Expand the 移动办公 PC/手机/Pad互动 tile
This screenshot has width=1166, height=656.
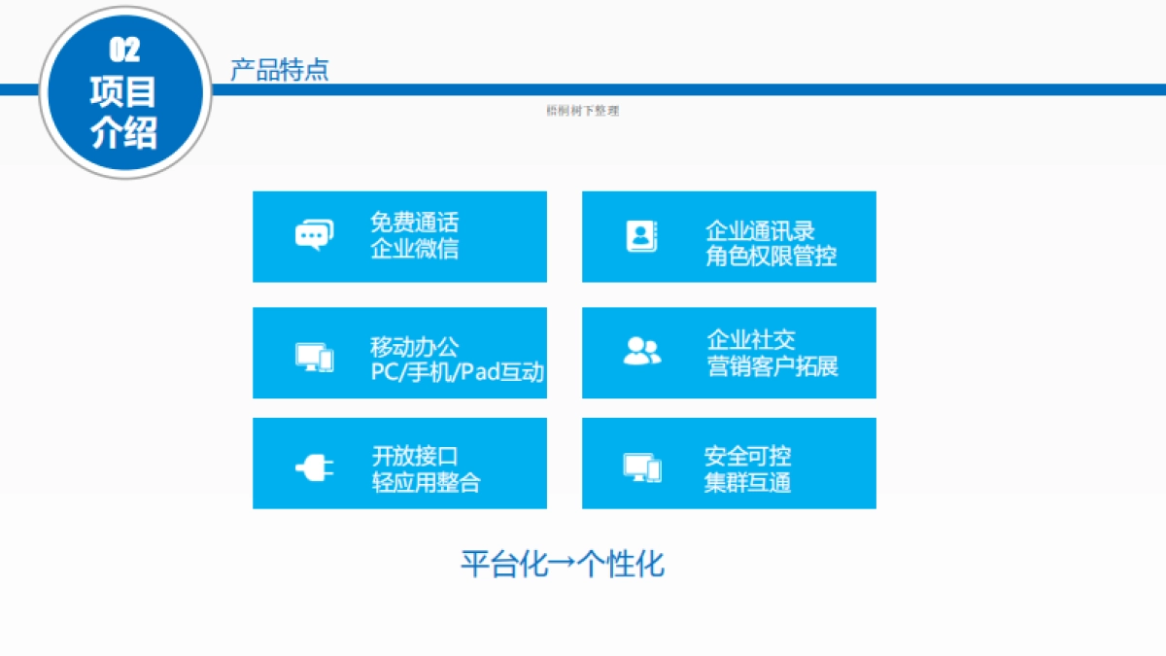pyautogui.click(x=399, y=353)
